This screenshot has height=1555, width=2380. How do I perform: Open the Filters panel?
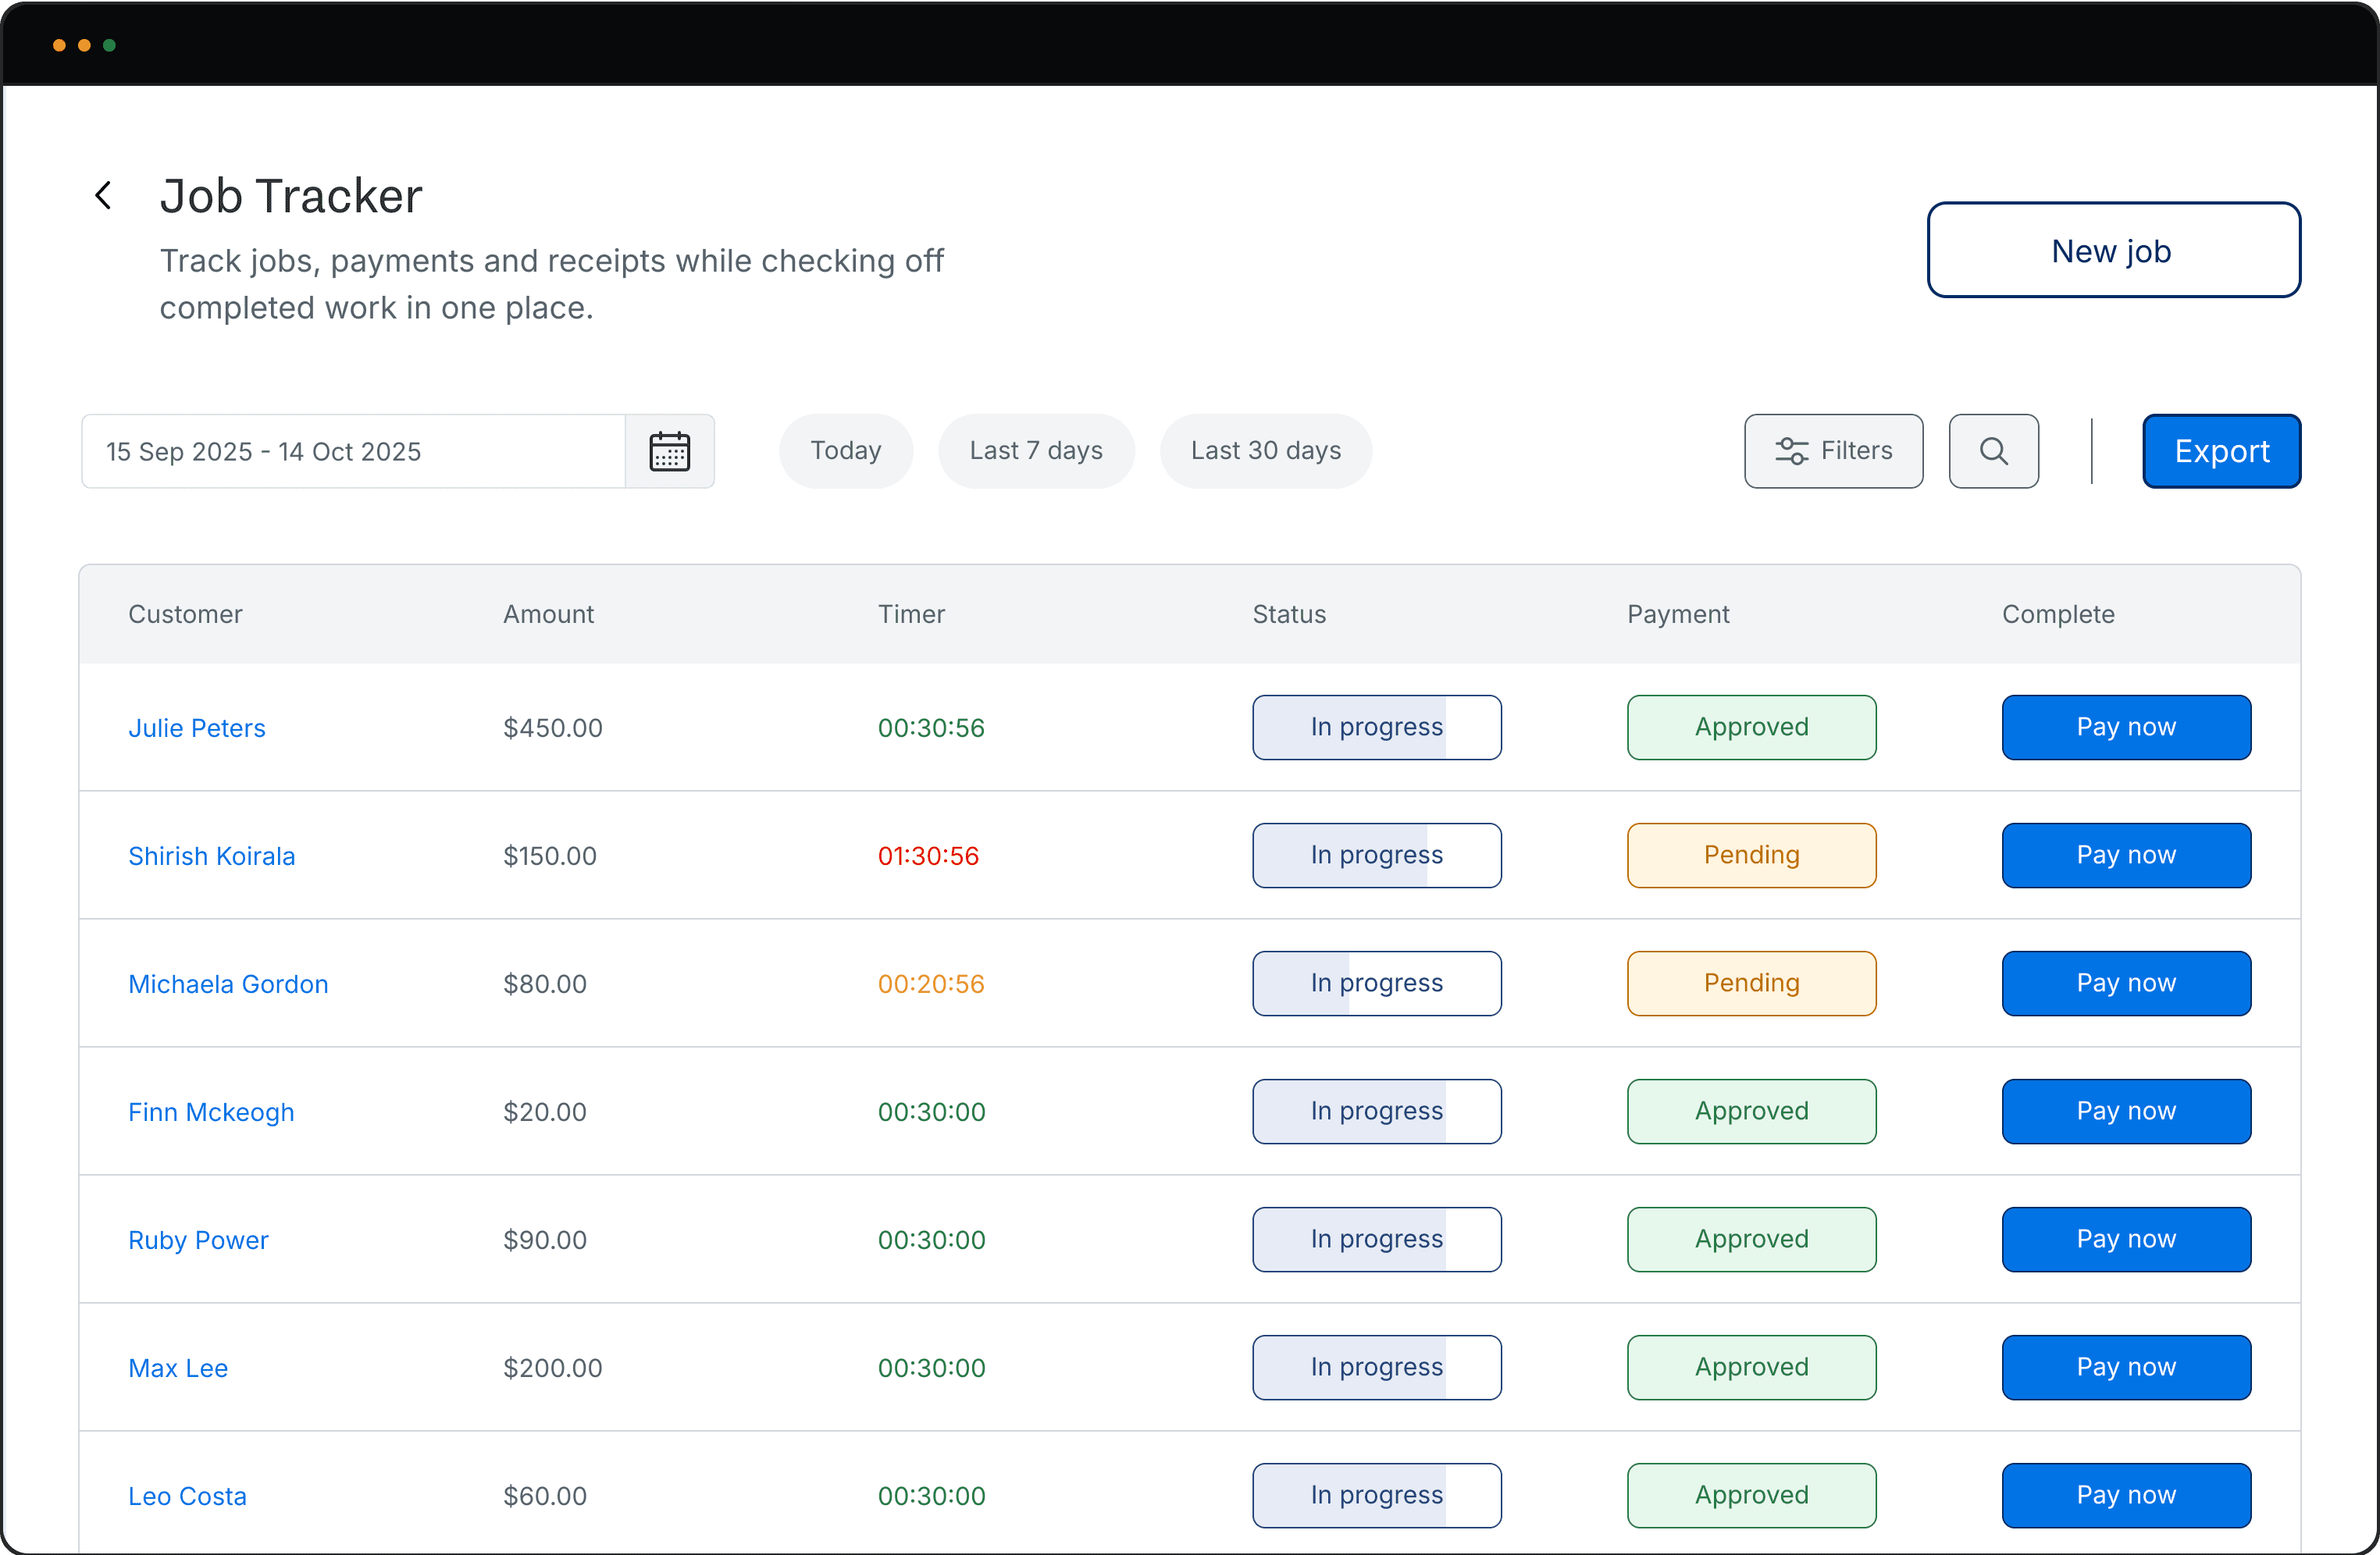pos(1833,451)
